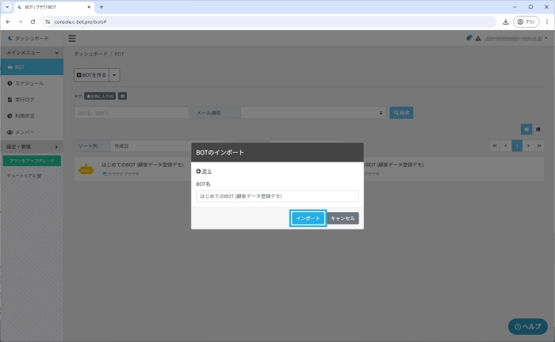Switch to grid view layout
The width and height of the screenshot is (555, 342).
(526, 128)
